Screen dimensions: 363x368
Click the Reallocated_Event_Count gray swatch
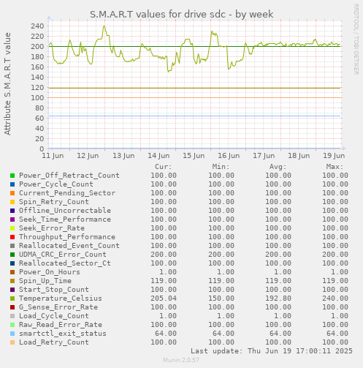(12, 246)
